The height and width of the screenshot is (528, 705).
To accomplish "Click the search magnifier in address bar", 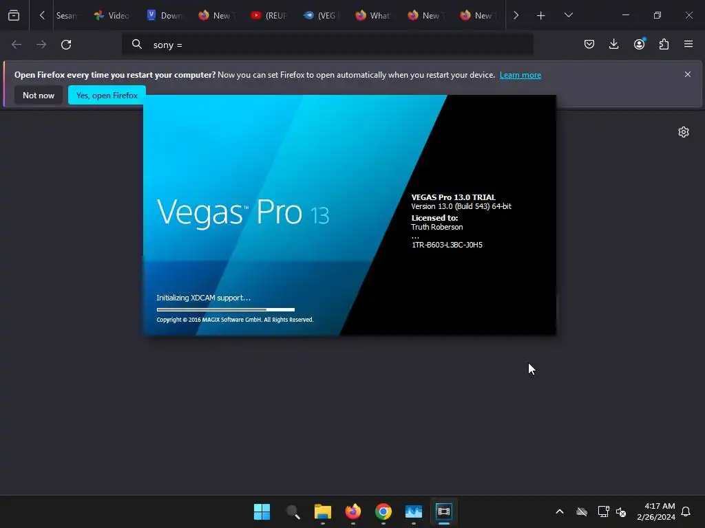I will click(137, 44).
